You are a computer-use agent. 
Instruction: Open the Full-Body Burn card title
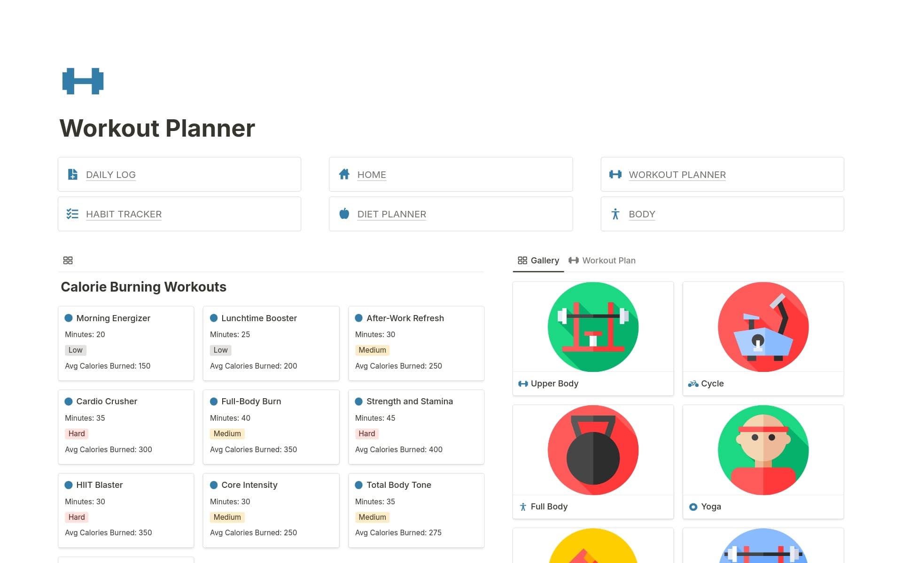251,401
